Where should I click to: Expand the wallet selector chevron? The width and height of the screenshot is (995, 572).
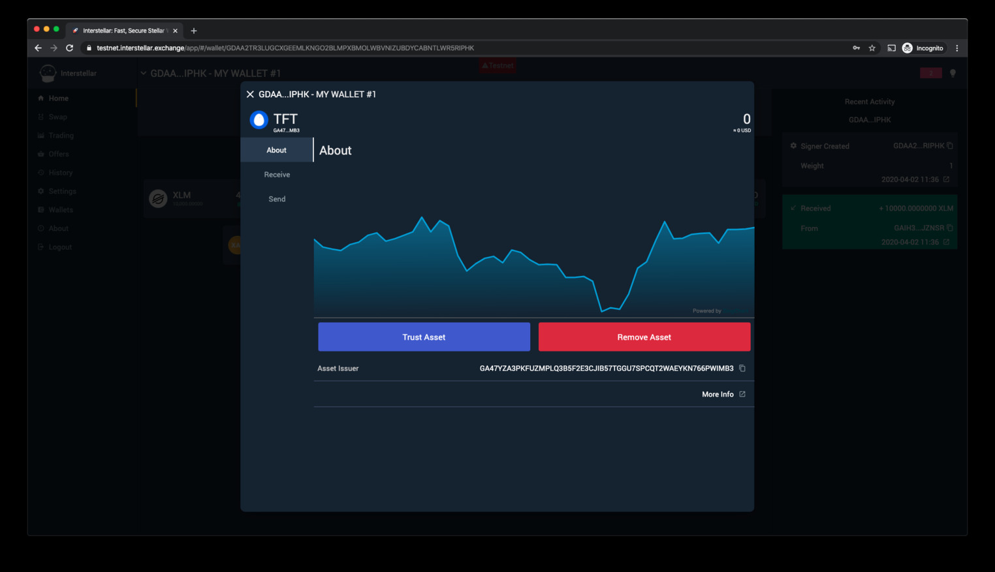144,73
